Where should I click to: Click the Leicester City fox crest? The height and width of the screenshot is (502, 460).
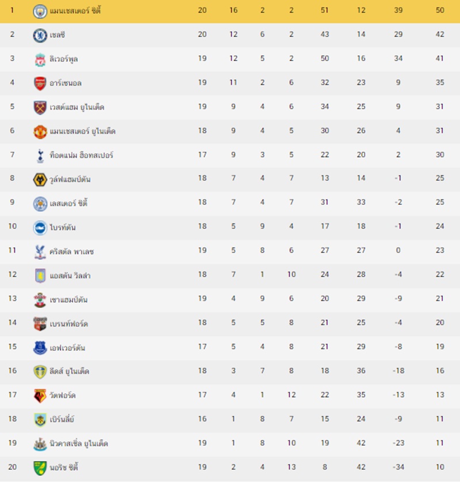(x=40, y=204)
